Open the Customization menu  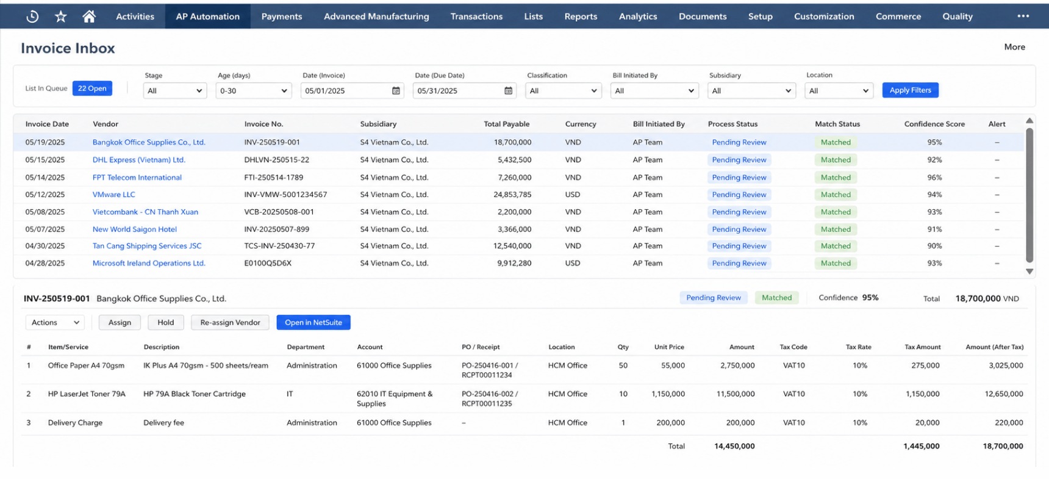pyautogui.click(x=824, y=16)
